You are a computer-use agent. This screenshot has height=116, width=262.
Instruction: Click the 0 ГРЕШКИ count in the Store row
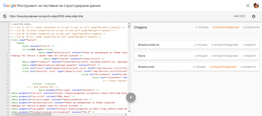point(201,56)
